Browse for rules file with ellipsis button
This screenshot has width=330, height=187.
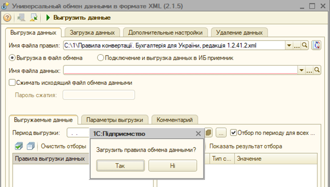pos(297,45)
